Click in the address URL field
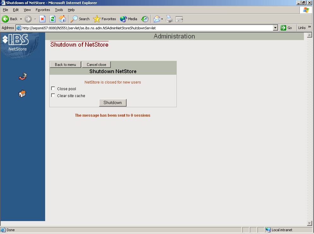This screenshot has height=234, width=314. click(x=145, y=28)
